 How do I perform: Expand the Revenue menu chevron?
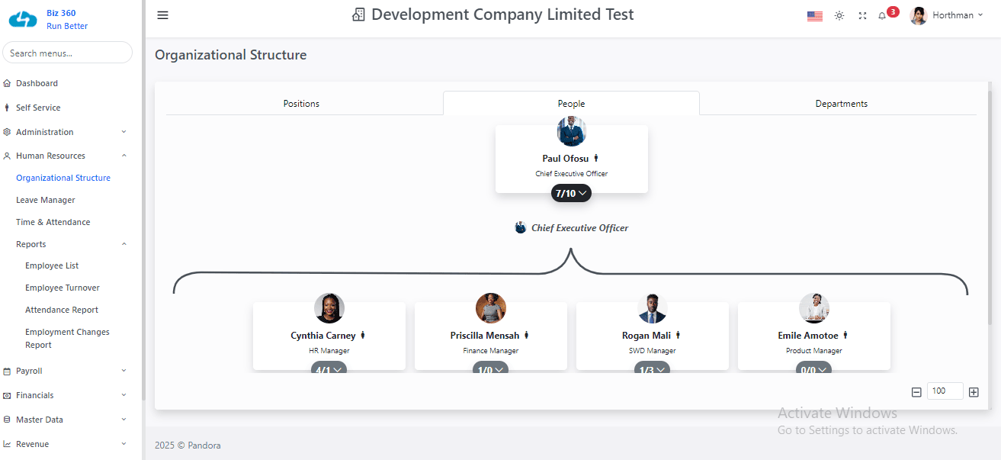[x=124, y=444]
